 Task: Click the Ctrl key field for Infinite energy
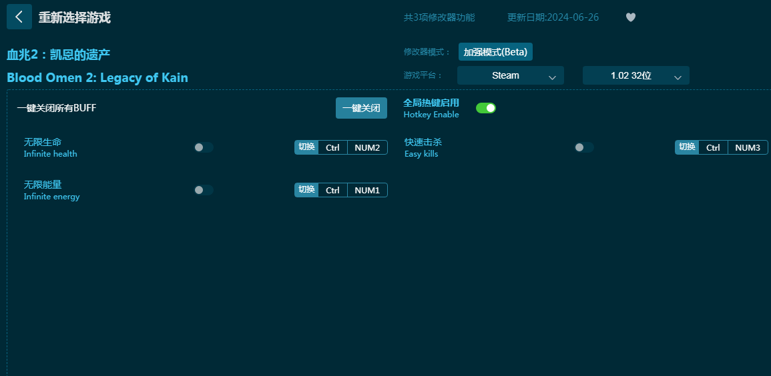click(x=333, y=190)
